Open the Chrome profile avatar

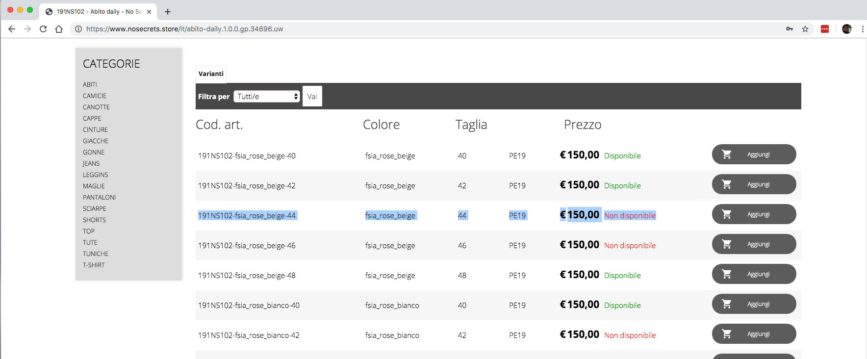[847, 29]
